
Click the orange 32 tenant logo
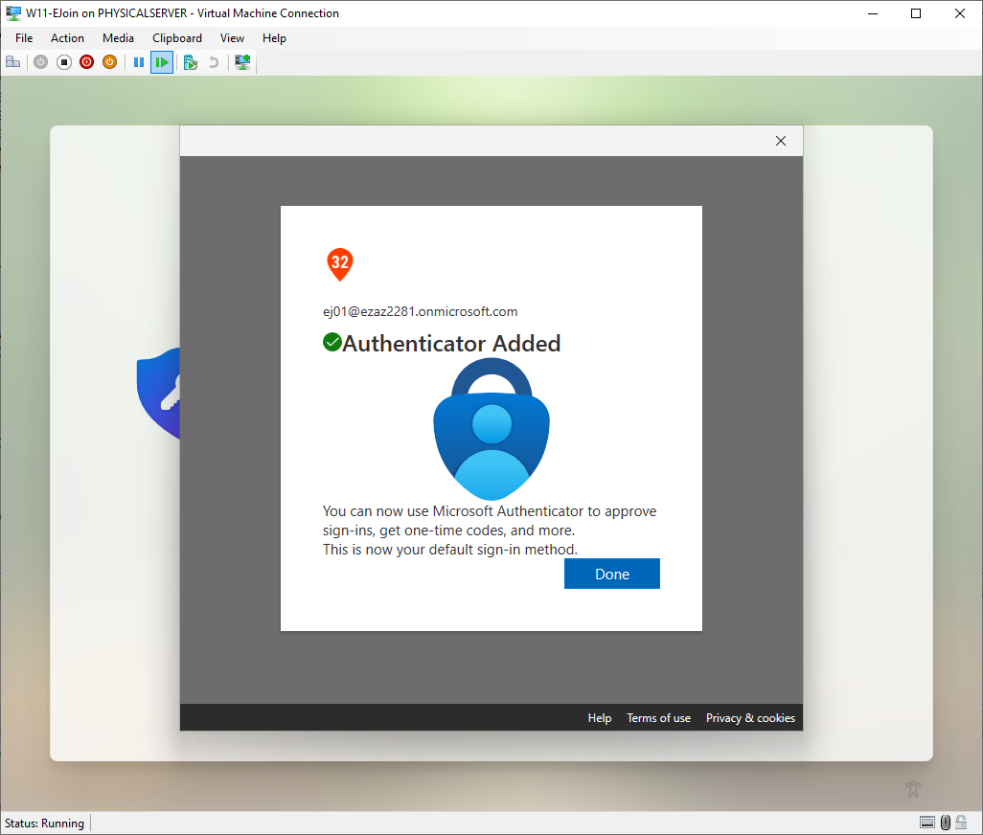(340, 264)
